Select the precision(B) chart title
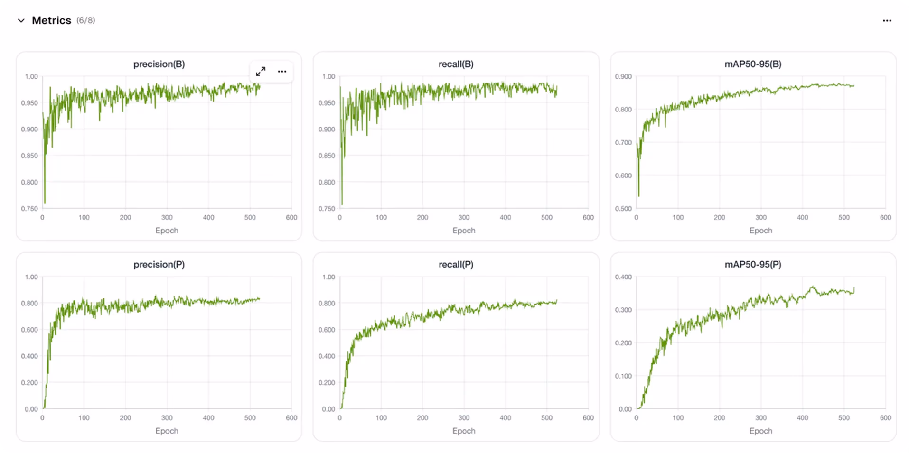 (159, 64)
